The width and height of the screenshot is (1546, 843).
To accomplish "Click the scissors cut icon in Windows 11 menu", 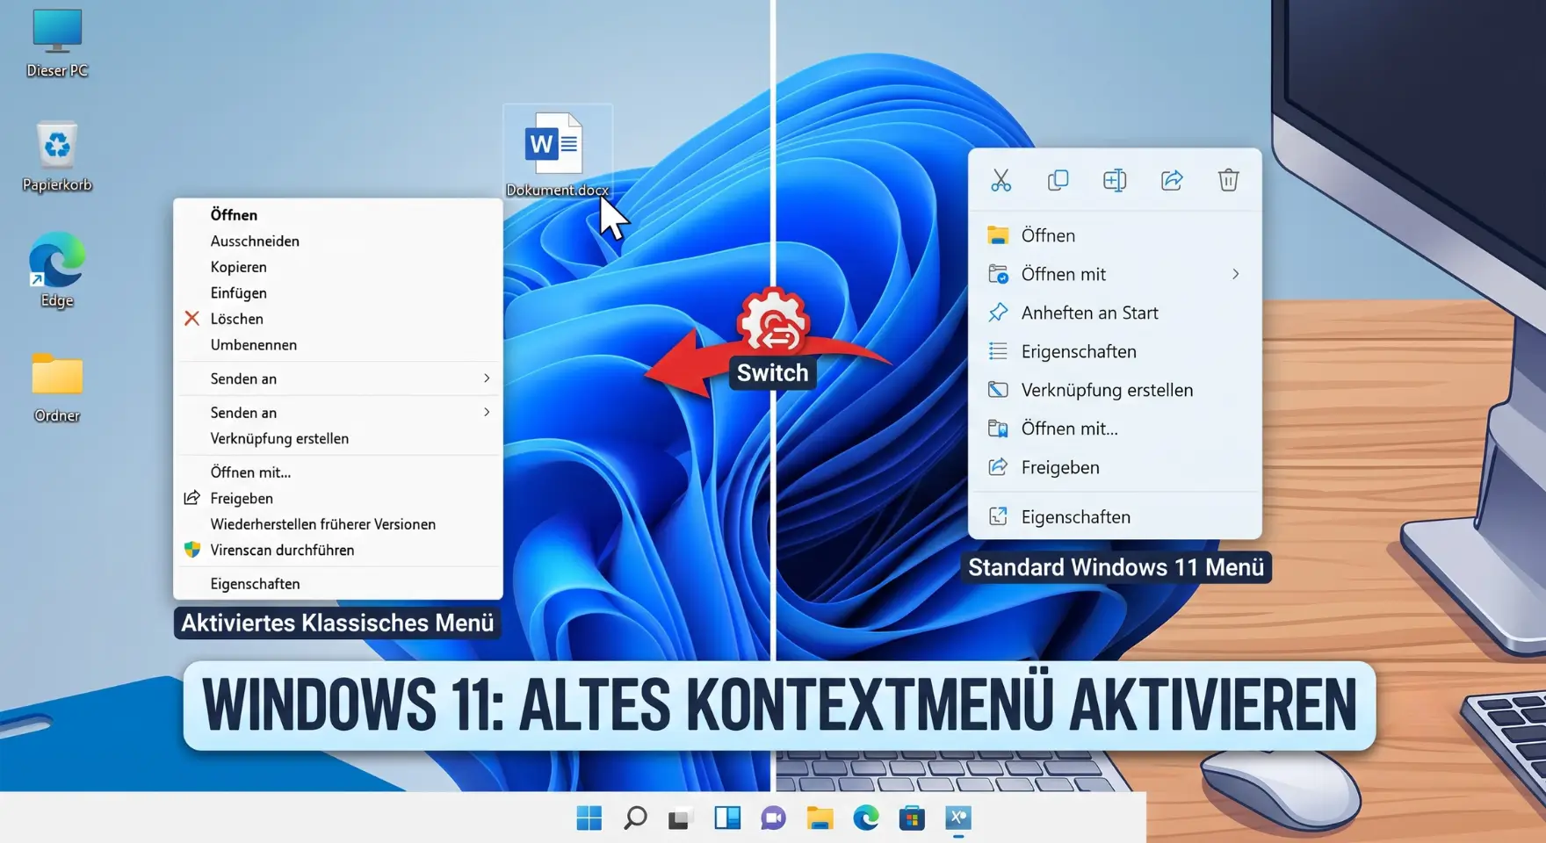I will coord(1001,180).
